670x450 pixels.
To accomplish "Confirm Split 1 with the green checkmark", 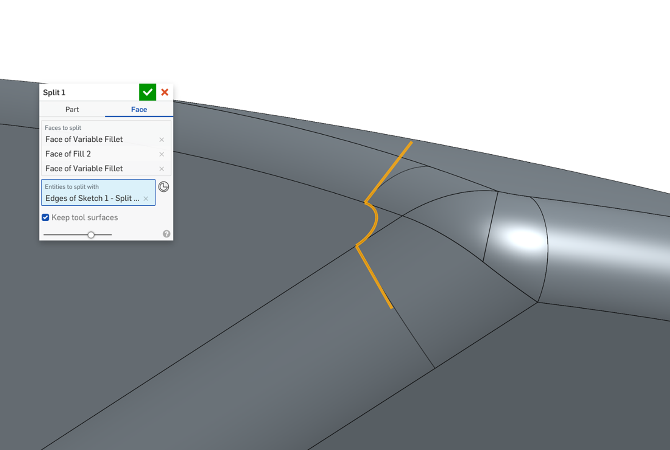I will pos(147,92).
